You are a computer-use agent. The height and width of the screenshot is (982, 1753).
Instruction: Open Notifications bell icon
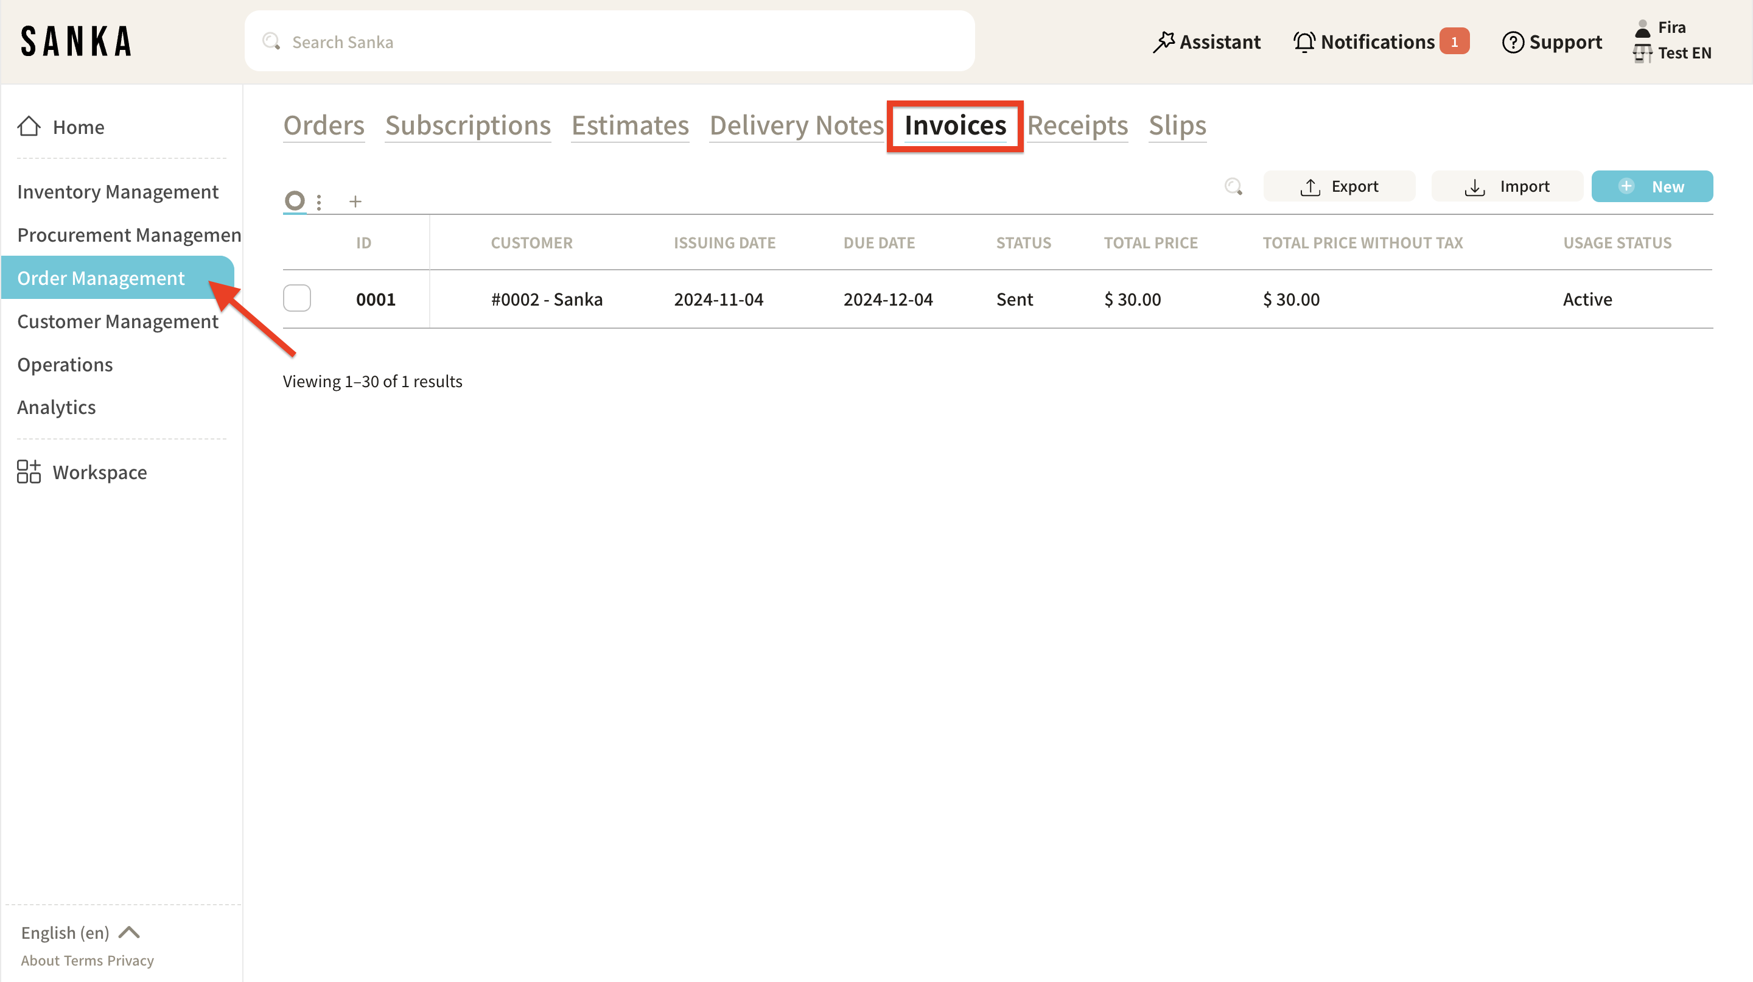pyautogui.click(x=1304, y=42)
